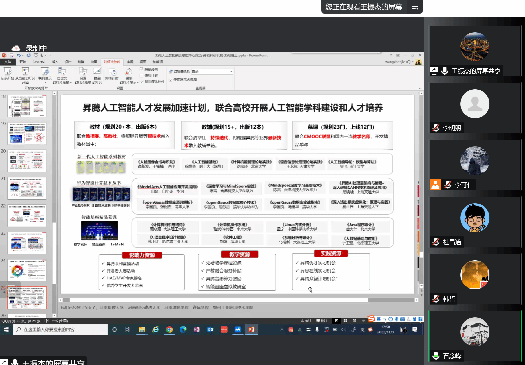Open the PowerPoint Help question mark

[x=391, y=55]
